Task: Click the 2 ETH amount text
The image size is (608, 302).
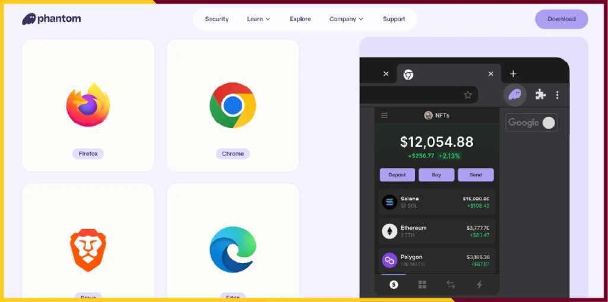Action: 408,235
